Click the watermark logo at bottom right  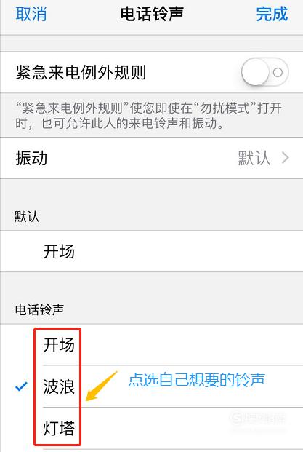click(x=258, y=418)
